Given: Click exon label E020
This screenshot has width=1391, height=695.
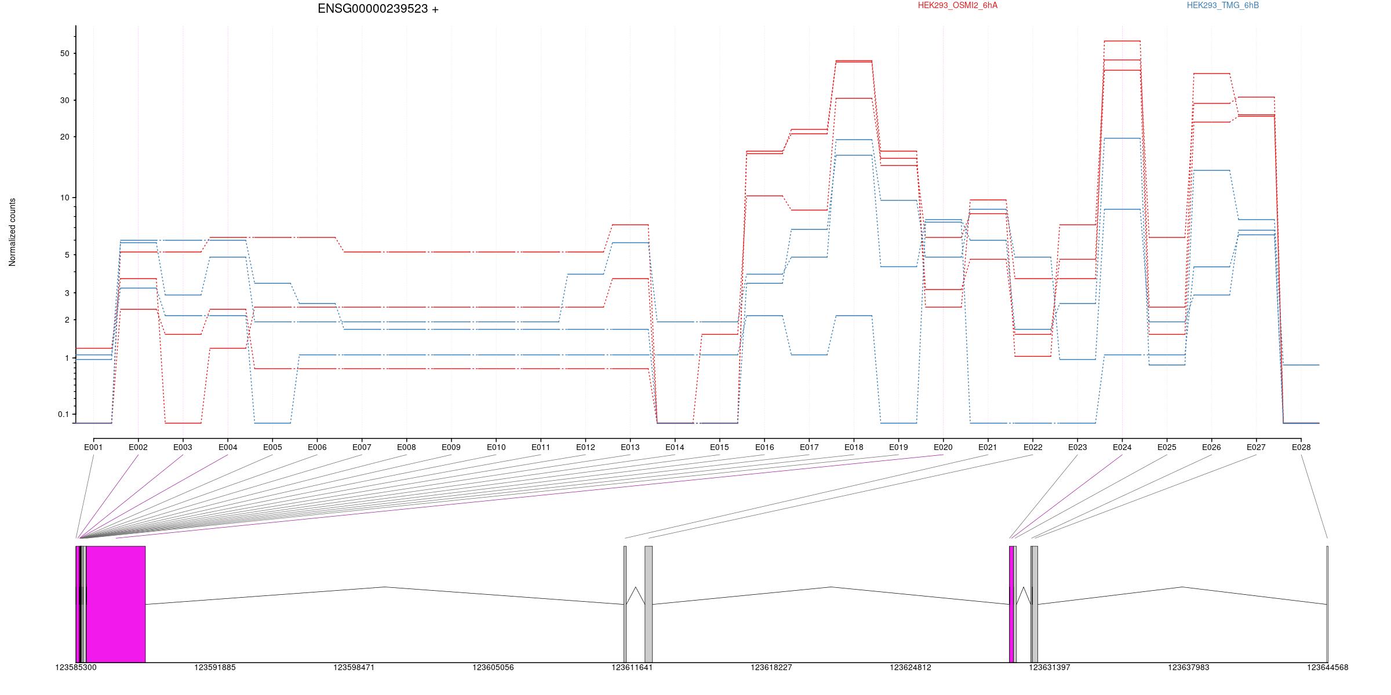Looking at the screenshot, I should [x=943, y=447].
